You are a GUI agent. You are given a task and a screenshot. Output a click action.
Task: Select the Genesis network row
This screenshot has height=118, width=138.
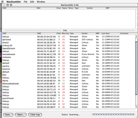click(69, 69)
